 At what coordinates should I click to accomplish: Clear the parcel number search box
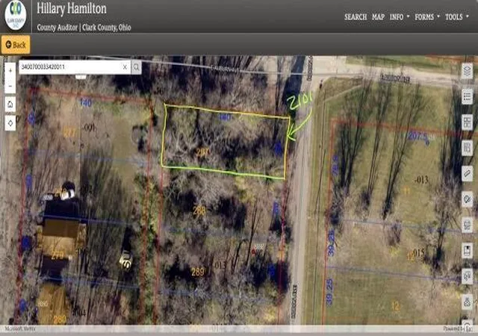pos(125,67)
